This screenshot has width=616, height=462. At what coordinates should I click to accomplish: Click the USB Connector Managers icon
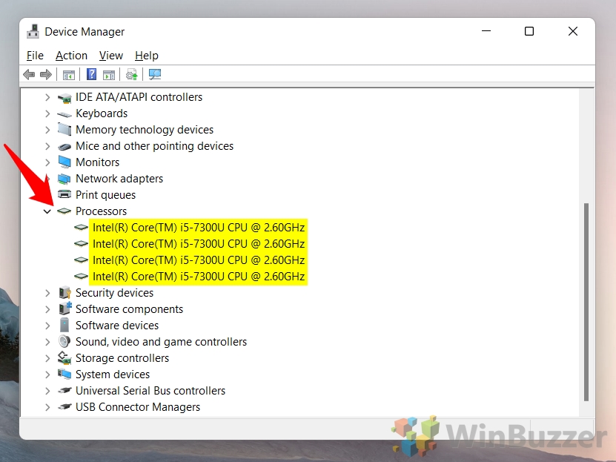point(64,407)
